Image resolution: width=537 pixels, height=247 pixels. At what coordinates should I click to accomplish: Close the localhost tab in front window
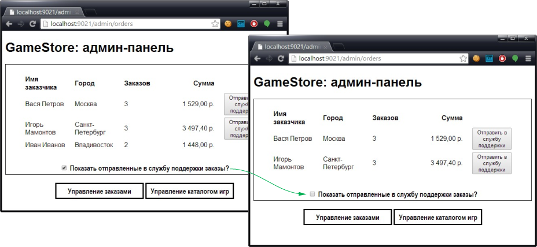[325, 47]
